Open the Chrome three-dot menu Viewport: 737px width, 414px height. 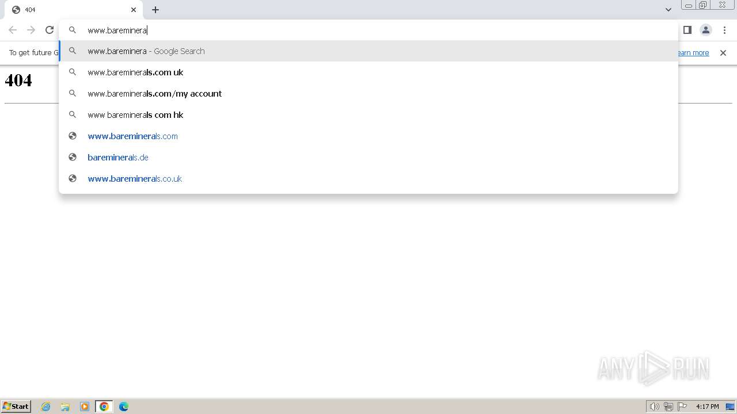tap(724, 30)
